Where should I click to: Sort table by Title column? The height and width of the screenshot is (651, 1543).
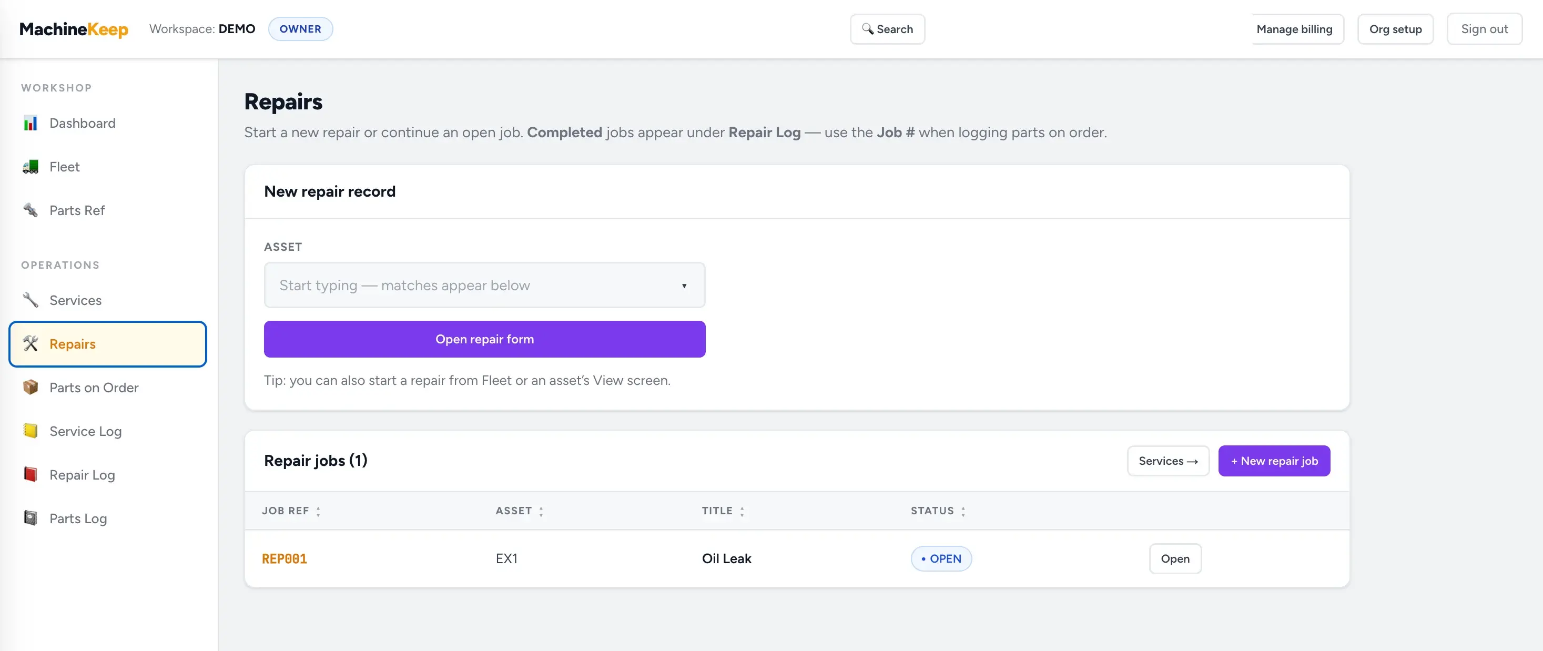pos(723,511)
